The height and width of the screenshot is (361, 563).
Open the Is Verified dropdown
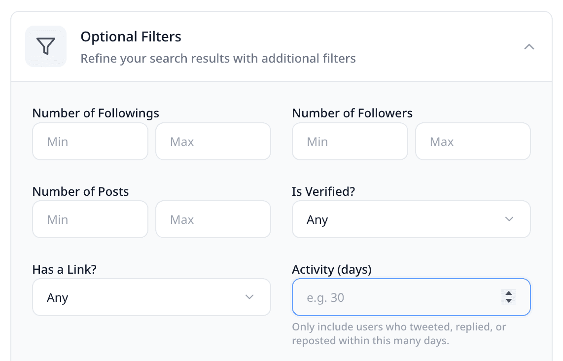(411, 219)
